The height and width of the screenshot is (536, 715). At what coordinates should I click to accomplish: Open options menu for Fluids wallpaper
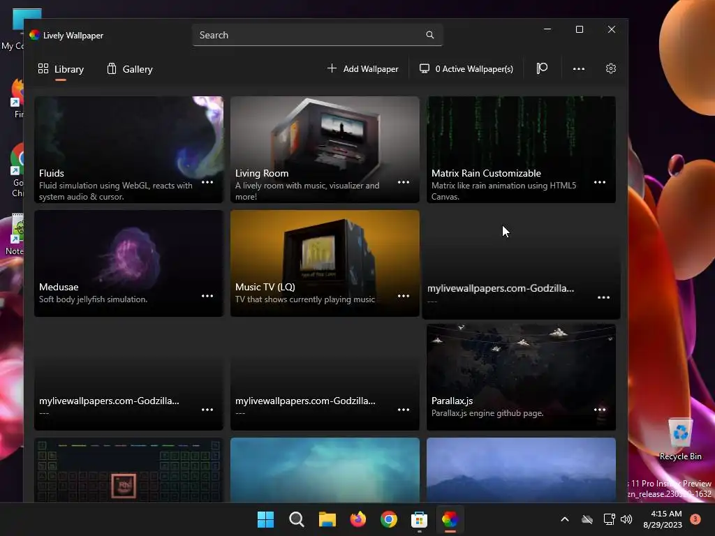[x=207, y=182]
